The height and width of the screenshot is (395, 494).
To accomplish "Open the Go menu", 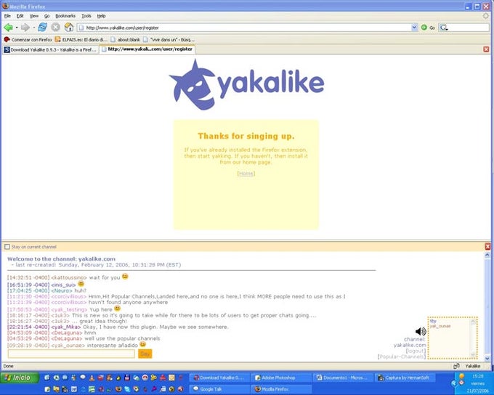I will 47,16.
